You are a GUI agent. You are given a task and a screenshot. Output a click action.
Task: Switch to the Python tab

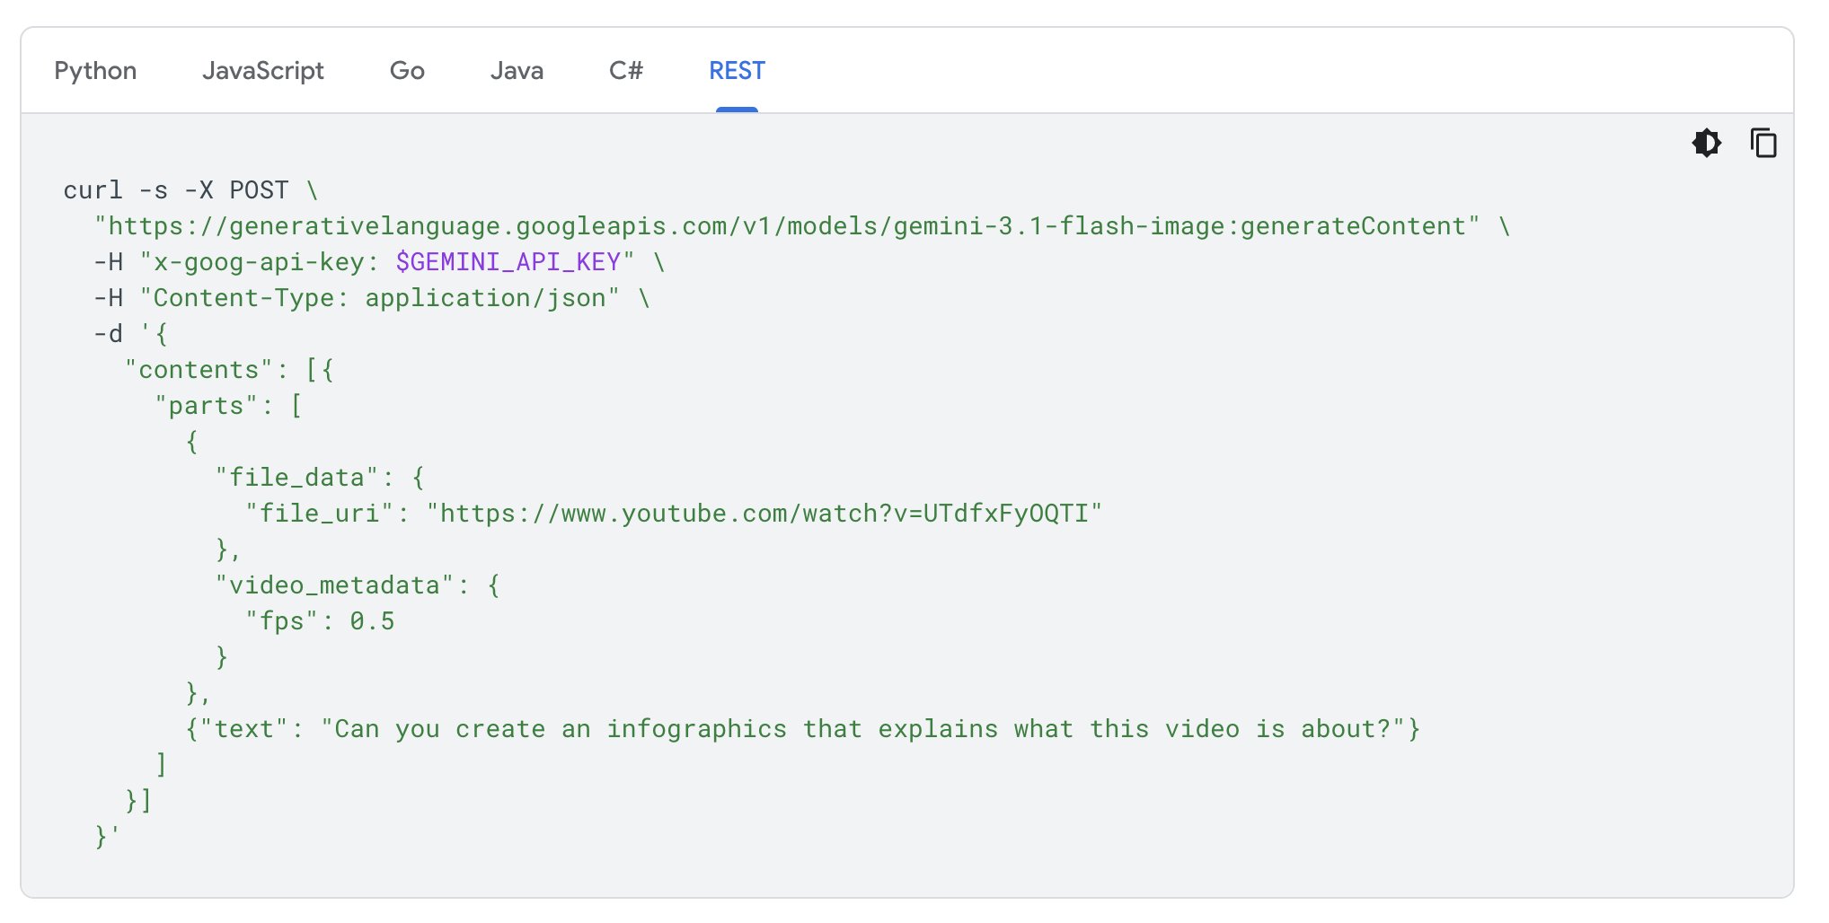[95, 71]
